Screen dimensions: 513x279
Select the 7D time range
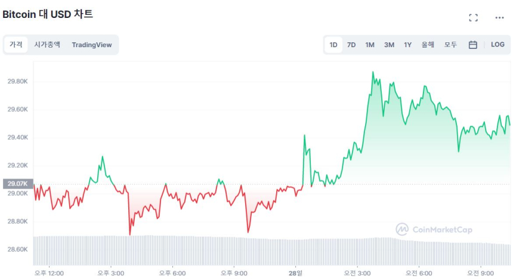[x=351, y=45]
